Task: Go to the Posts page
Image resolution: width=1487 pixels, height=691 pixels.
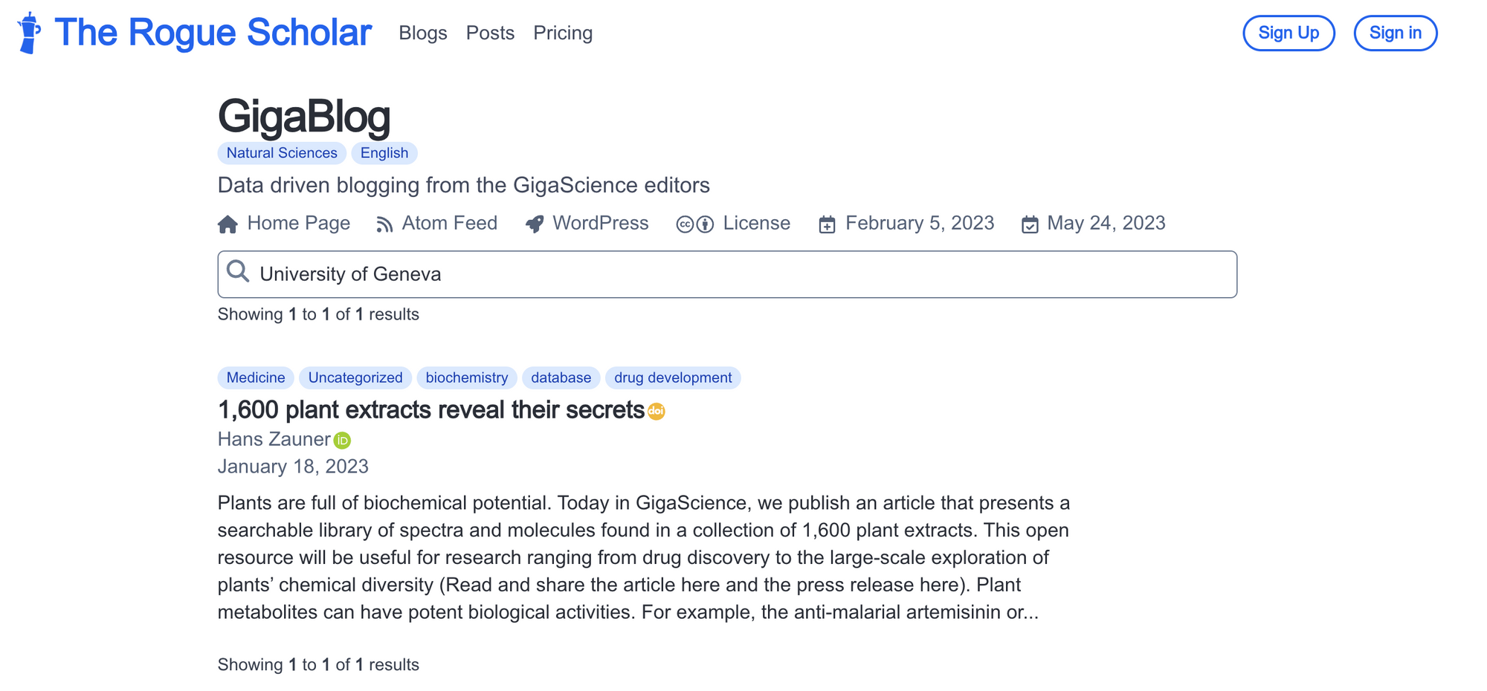Action: click(x=490, y=33)
